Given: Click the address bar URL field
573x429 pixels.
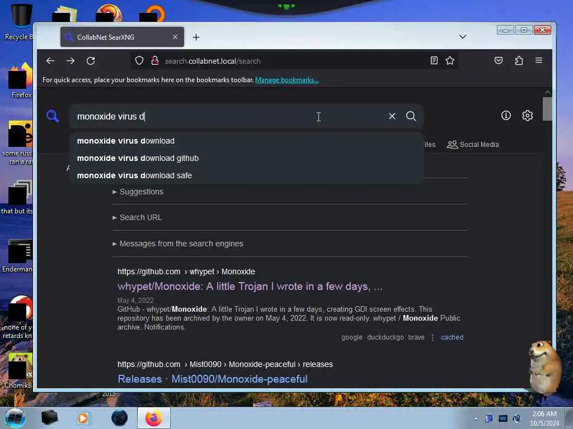Looking at the screenshot, I should (294, 61).
